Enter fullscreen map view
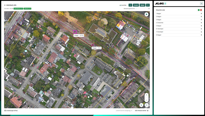This screenshot has width=205, height=116. point(147,105)
